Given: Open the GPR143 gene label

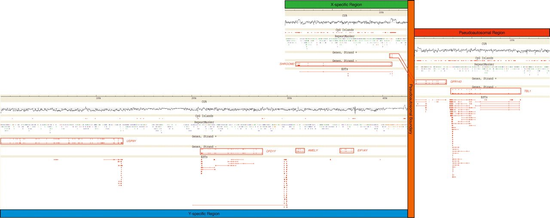Looking at the screenshot, I should coord(456,82).
